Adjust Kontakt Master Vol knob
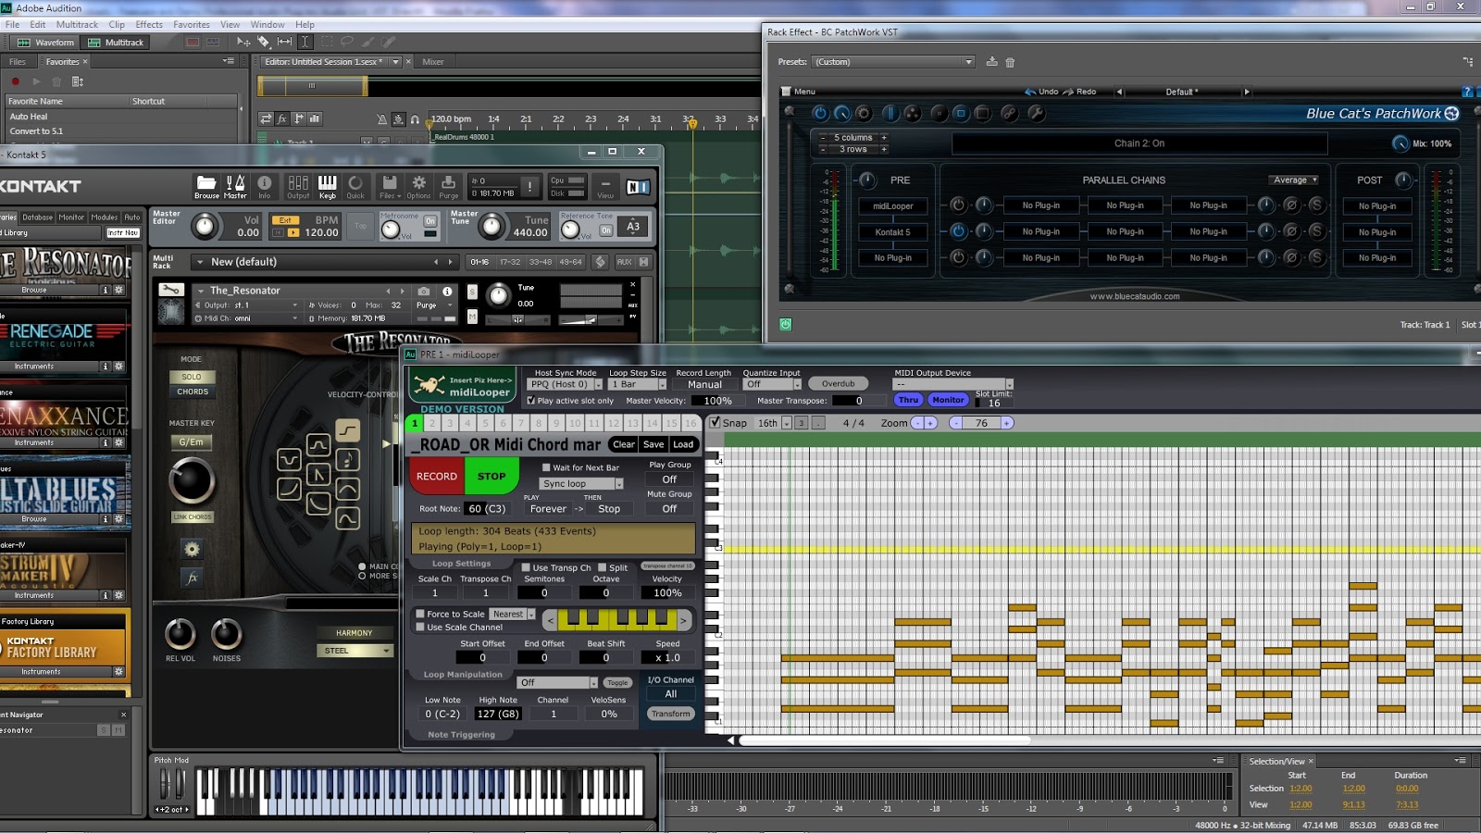Image resolution: width=1481 pixels, height=833 pixels. (205, 226)
